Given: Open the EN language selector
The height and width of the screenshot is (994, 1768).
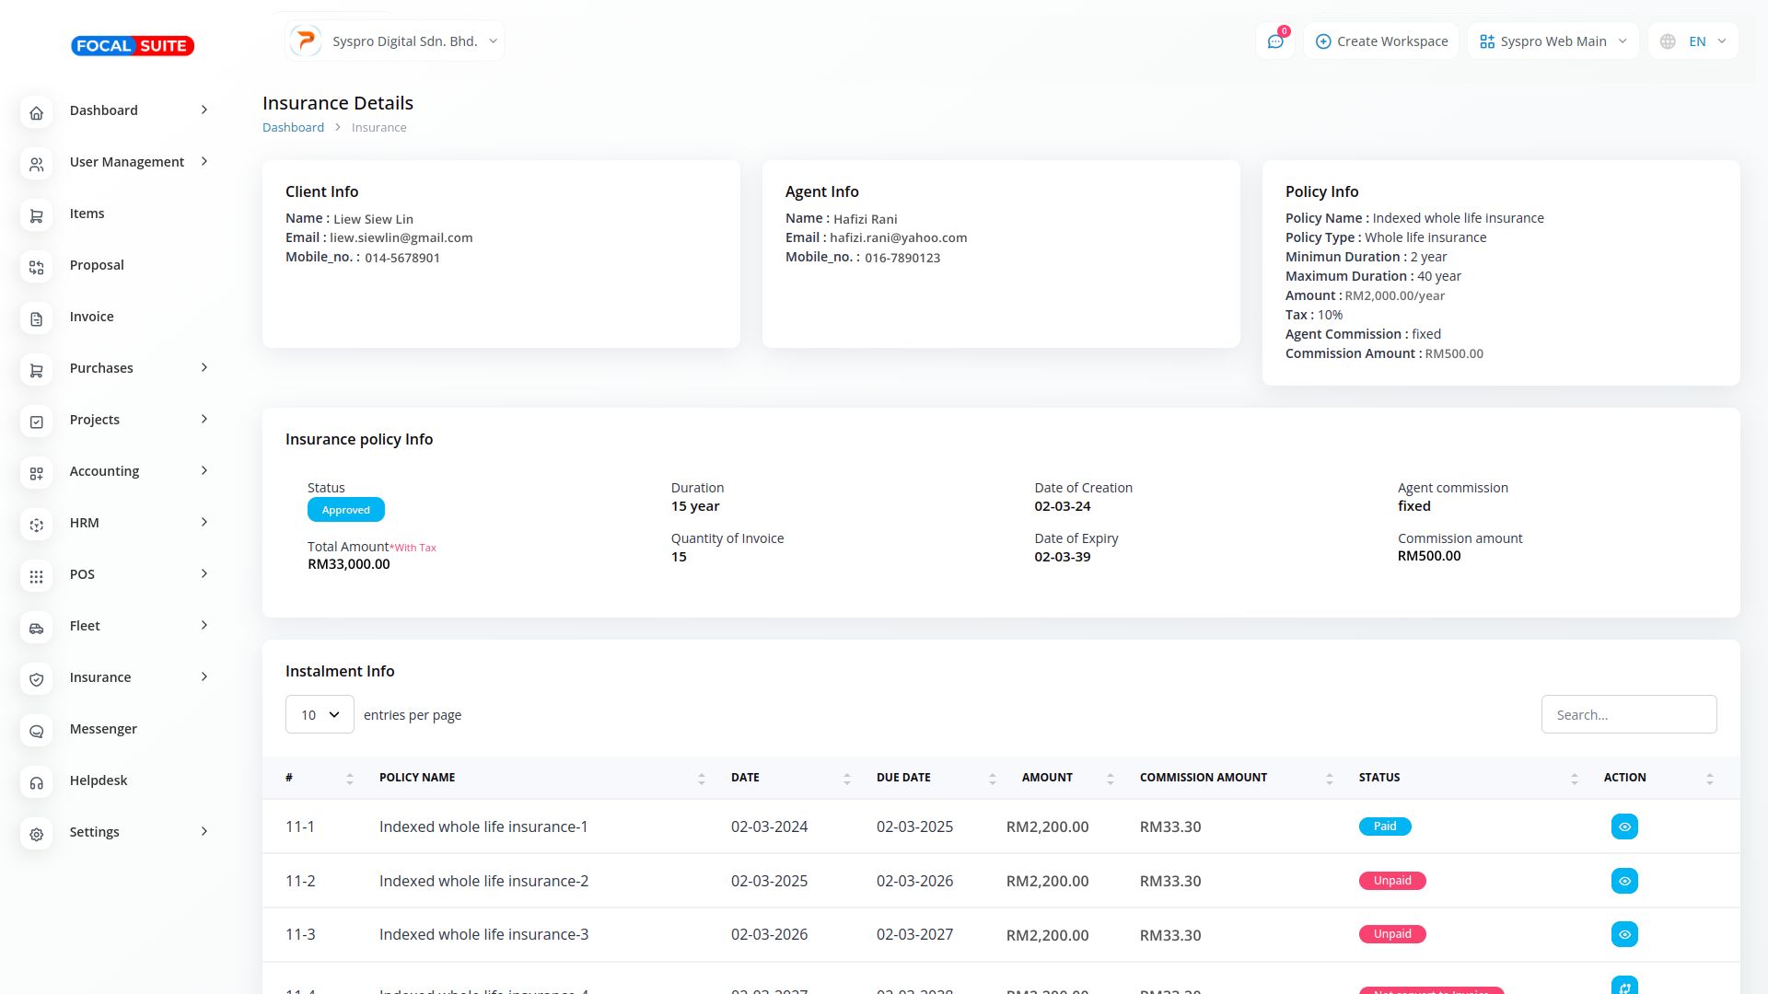Looking at the screenshot, I should pos(1694,41).
